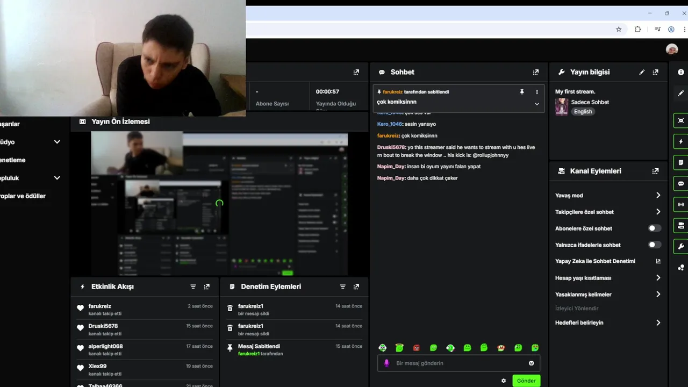The image size is (688, 387).
Task: Toggle stream preview panel in the right sidebar
Action: (x=681, y=120)
